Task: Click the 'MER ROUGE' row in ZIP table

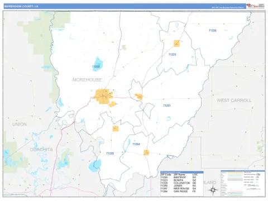Action: pyautogui.click(x=178, y=189)
